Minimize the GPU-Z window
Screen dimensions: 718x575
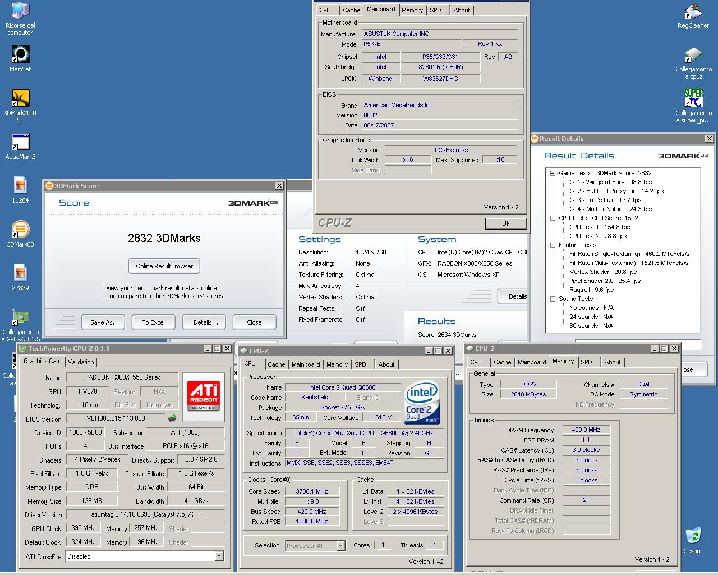(207, 349)
